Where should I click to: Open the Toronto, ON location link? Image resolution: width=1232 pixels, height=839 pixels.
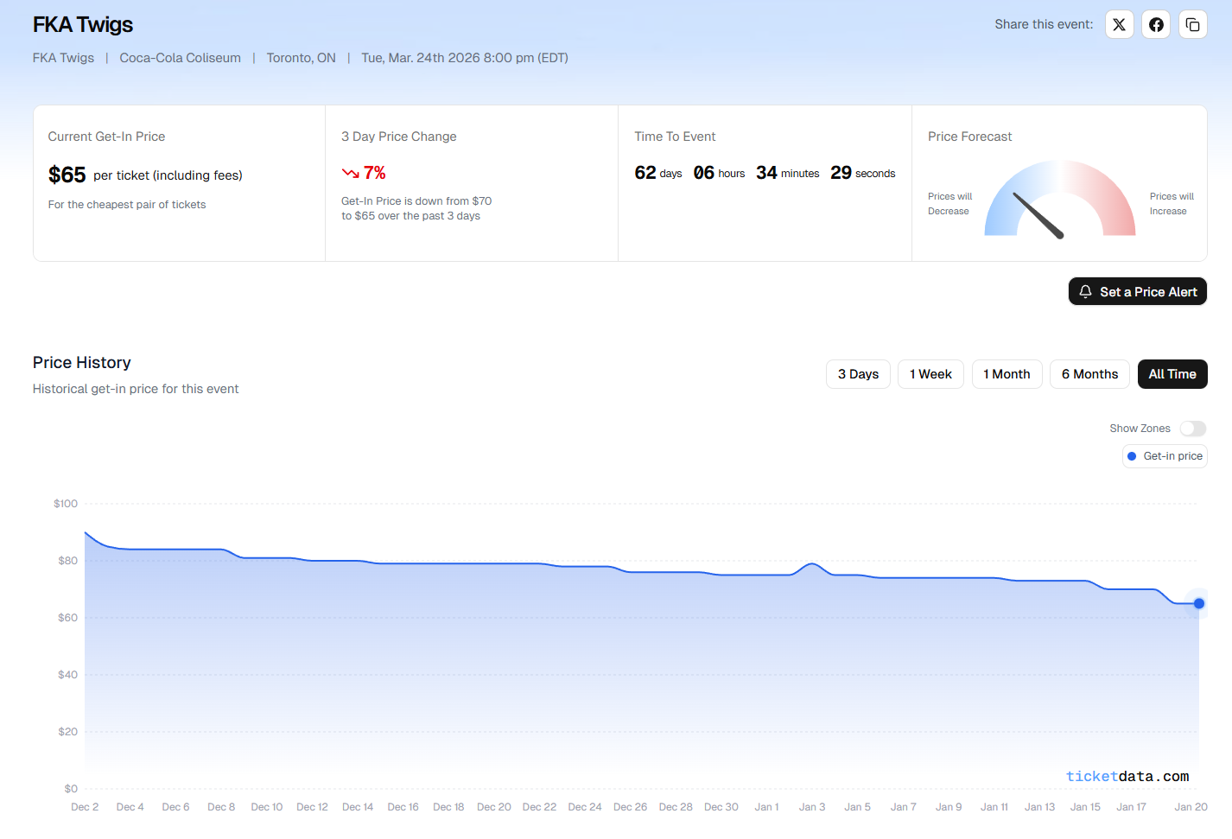click(301, 58)
